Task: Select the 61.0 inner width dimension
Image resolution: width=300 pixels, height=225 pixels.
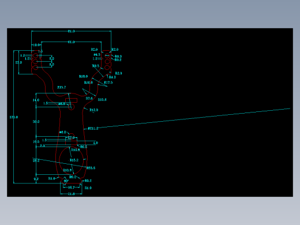Action: pyautogui.click(x=71, y=42)
